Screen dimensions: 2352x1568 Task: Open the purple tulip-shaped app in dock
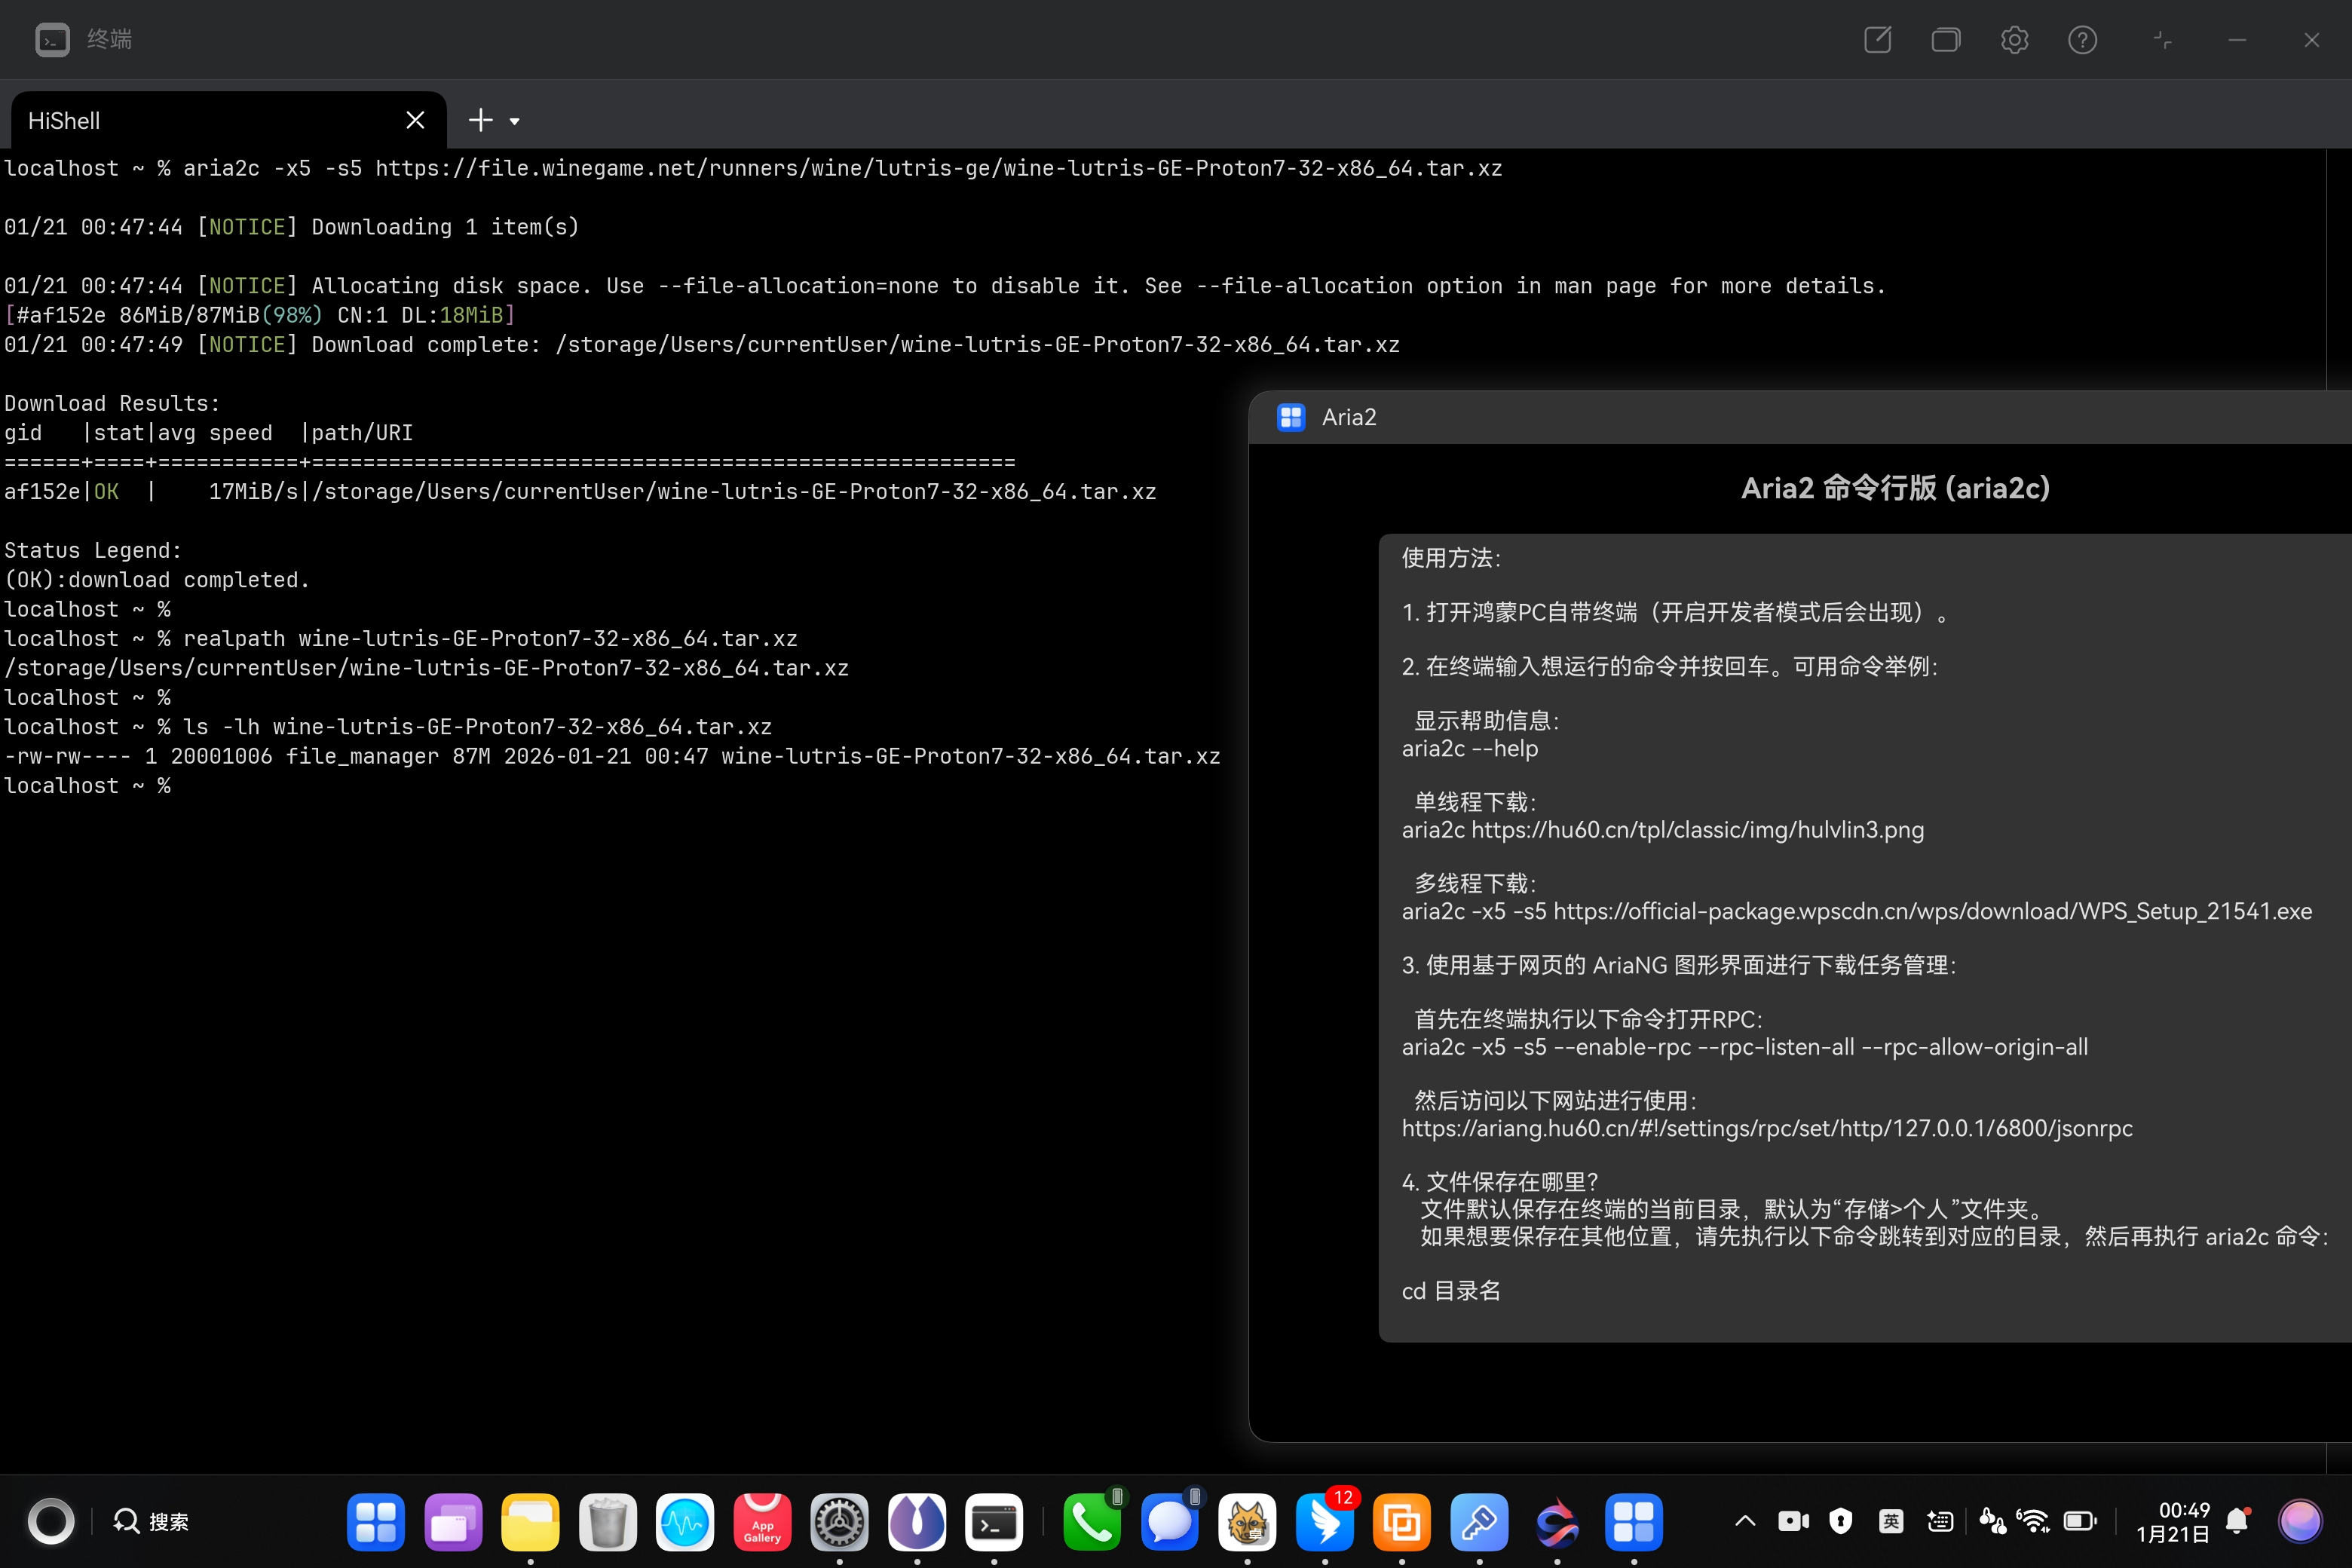tap(917, 1522)
